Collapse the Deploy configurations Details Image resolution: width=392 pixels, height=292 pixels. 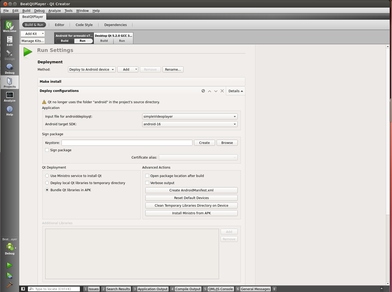[x=235, y=91]
